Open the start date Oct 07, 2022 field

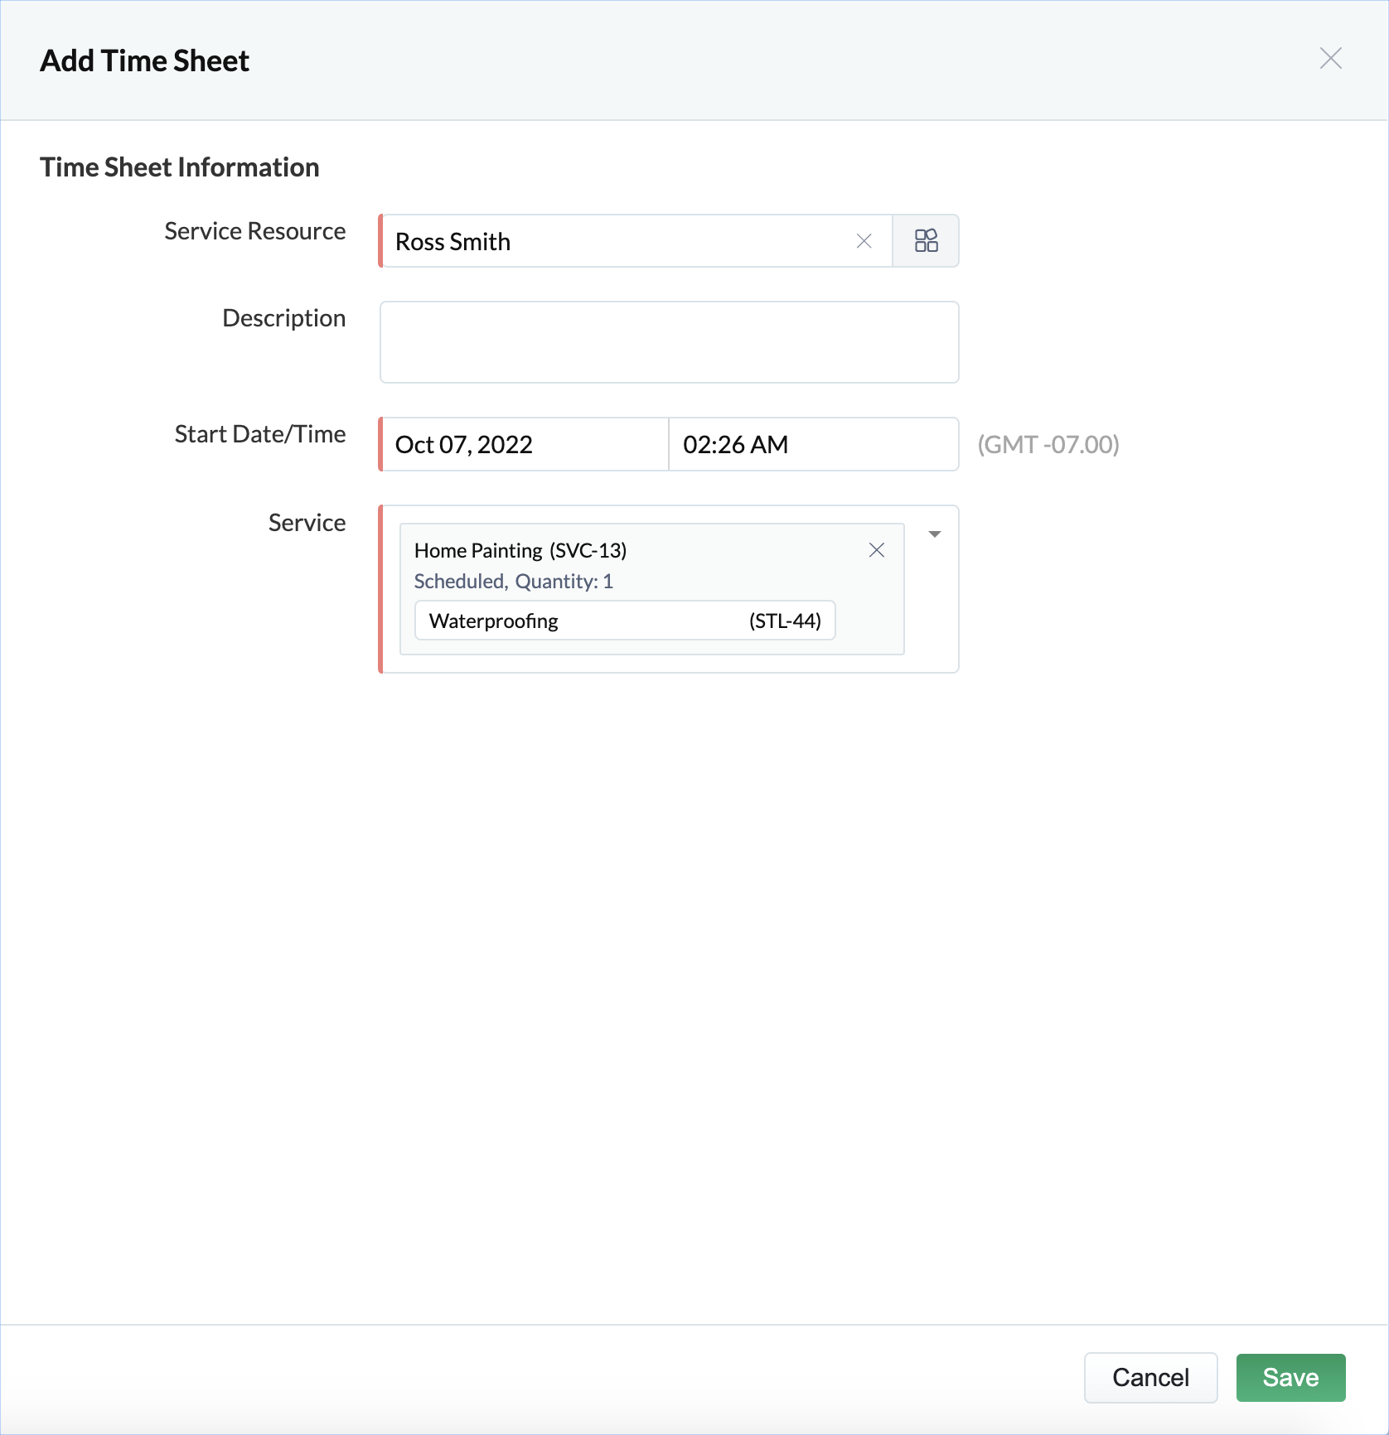[x=524, y=445]
